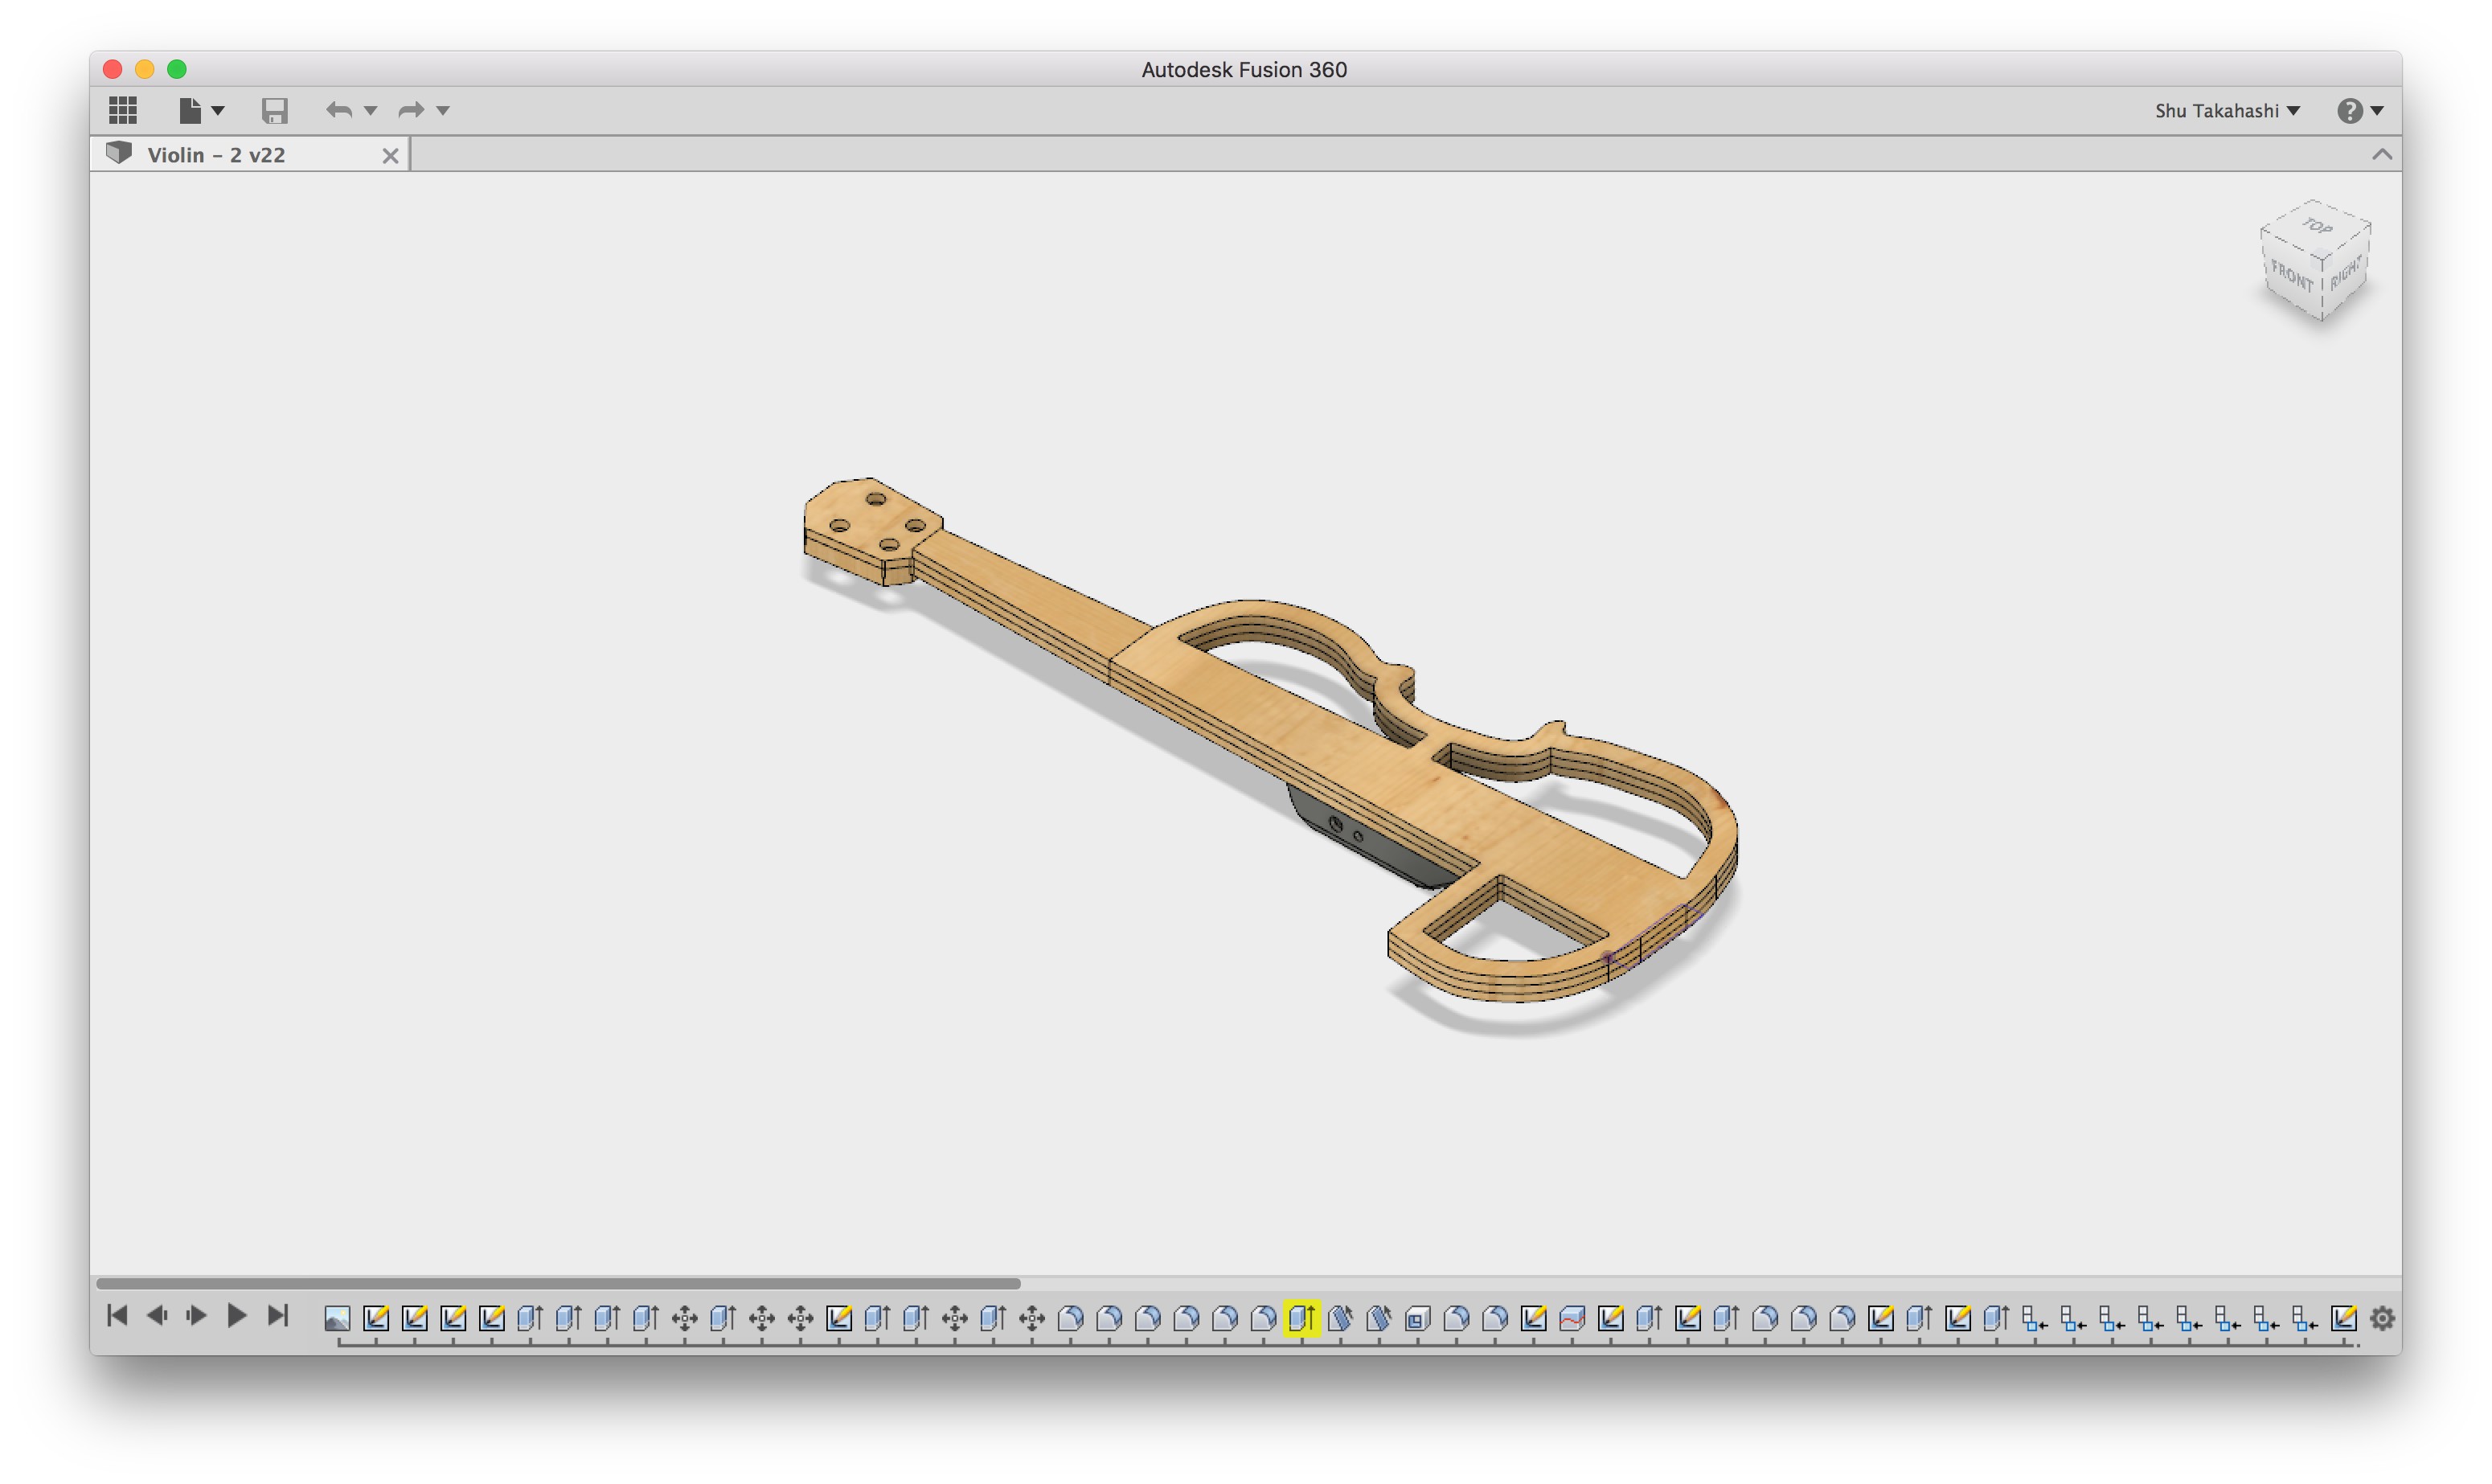Click the Redo arrow icon
The height and width of the screenshot is (1484, 2492).
click(411, 110)
